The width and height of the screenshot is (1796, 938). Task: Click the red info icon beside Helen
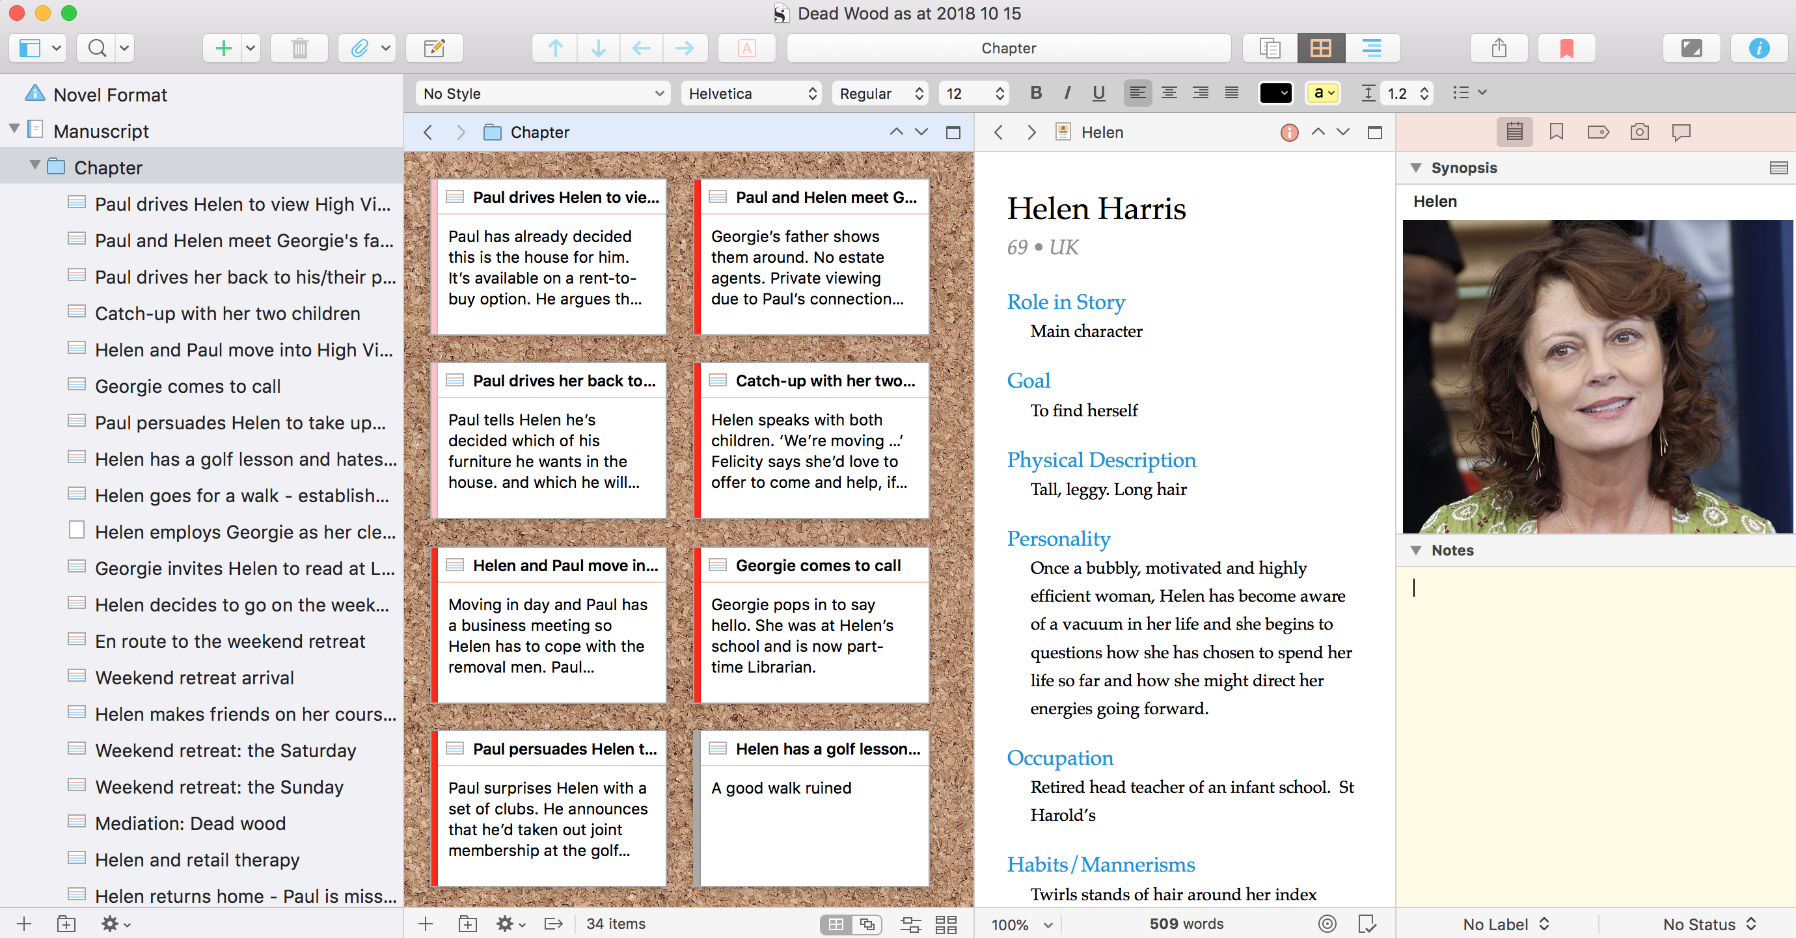1289,133
